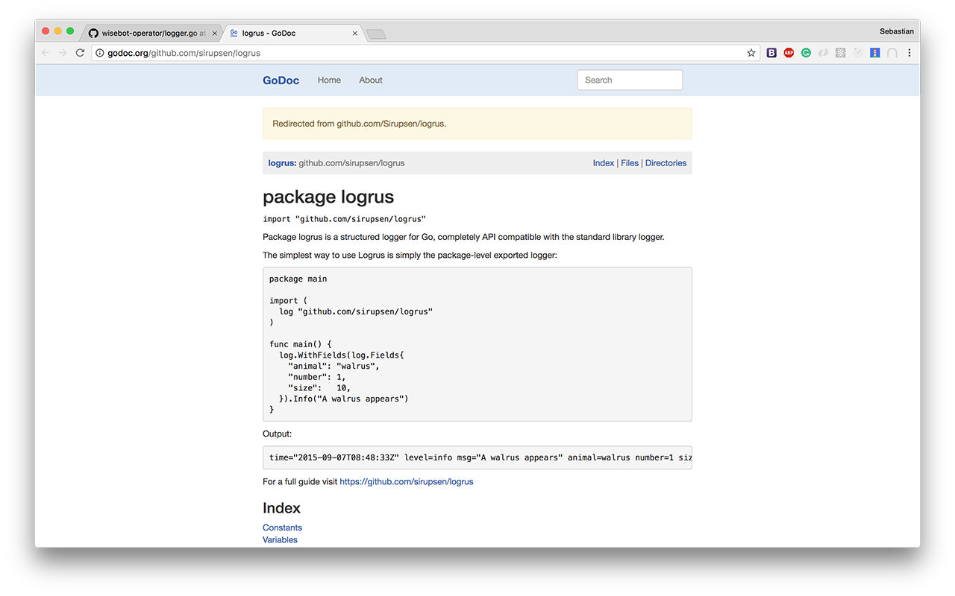The image size is (955, 596).
Task: View site information icon in address bar
Action: [100, 53]
